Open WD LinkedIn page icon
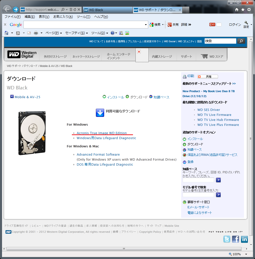Viewport: 255px width, 259px height. tap(244, 239)
